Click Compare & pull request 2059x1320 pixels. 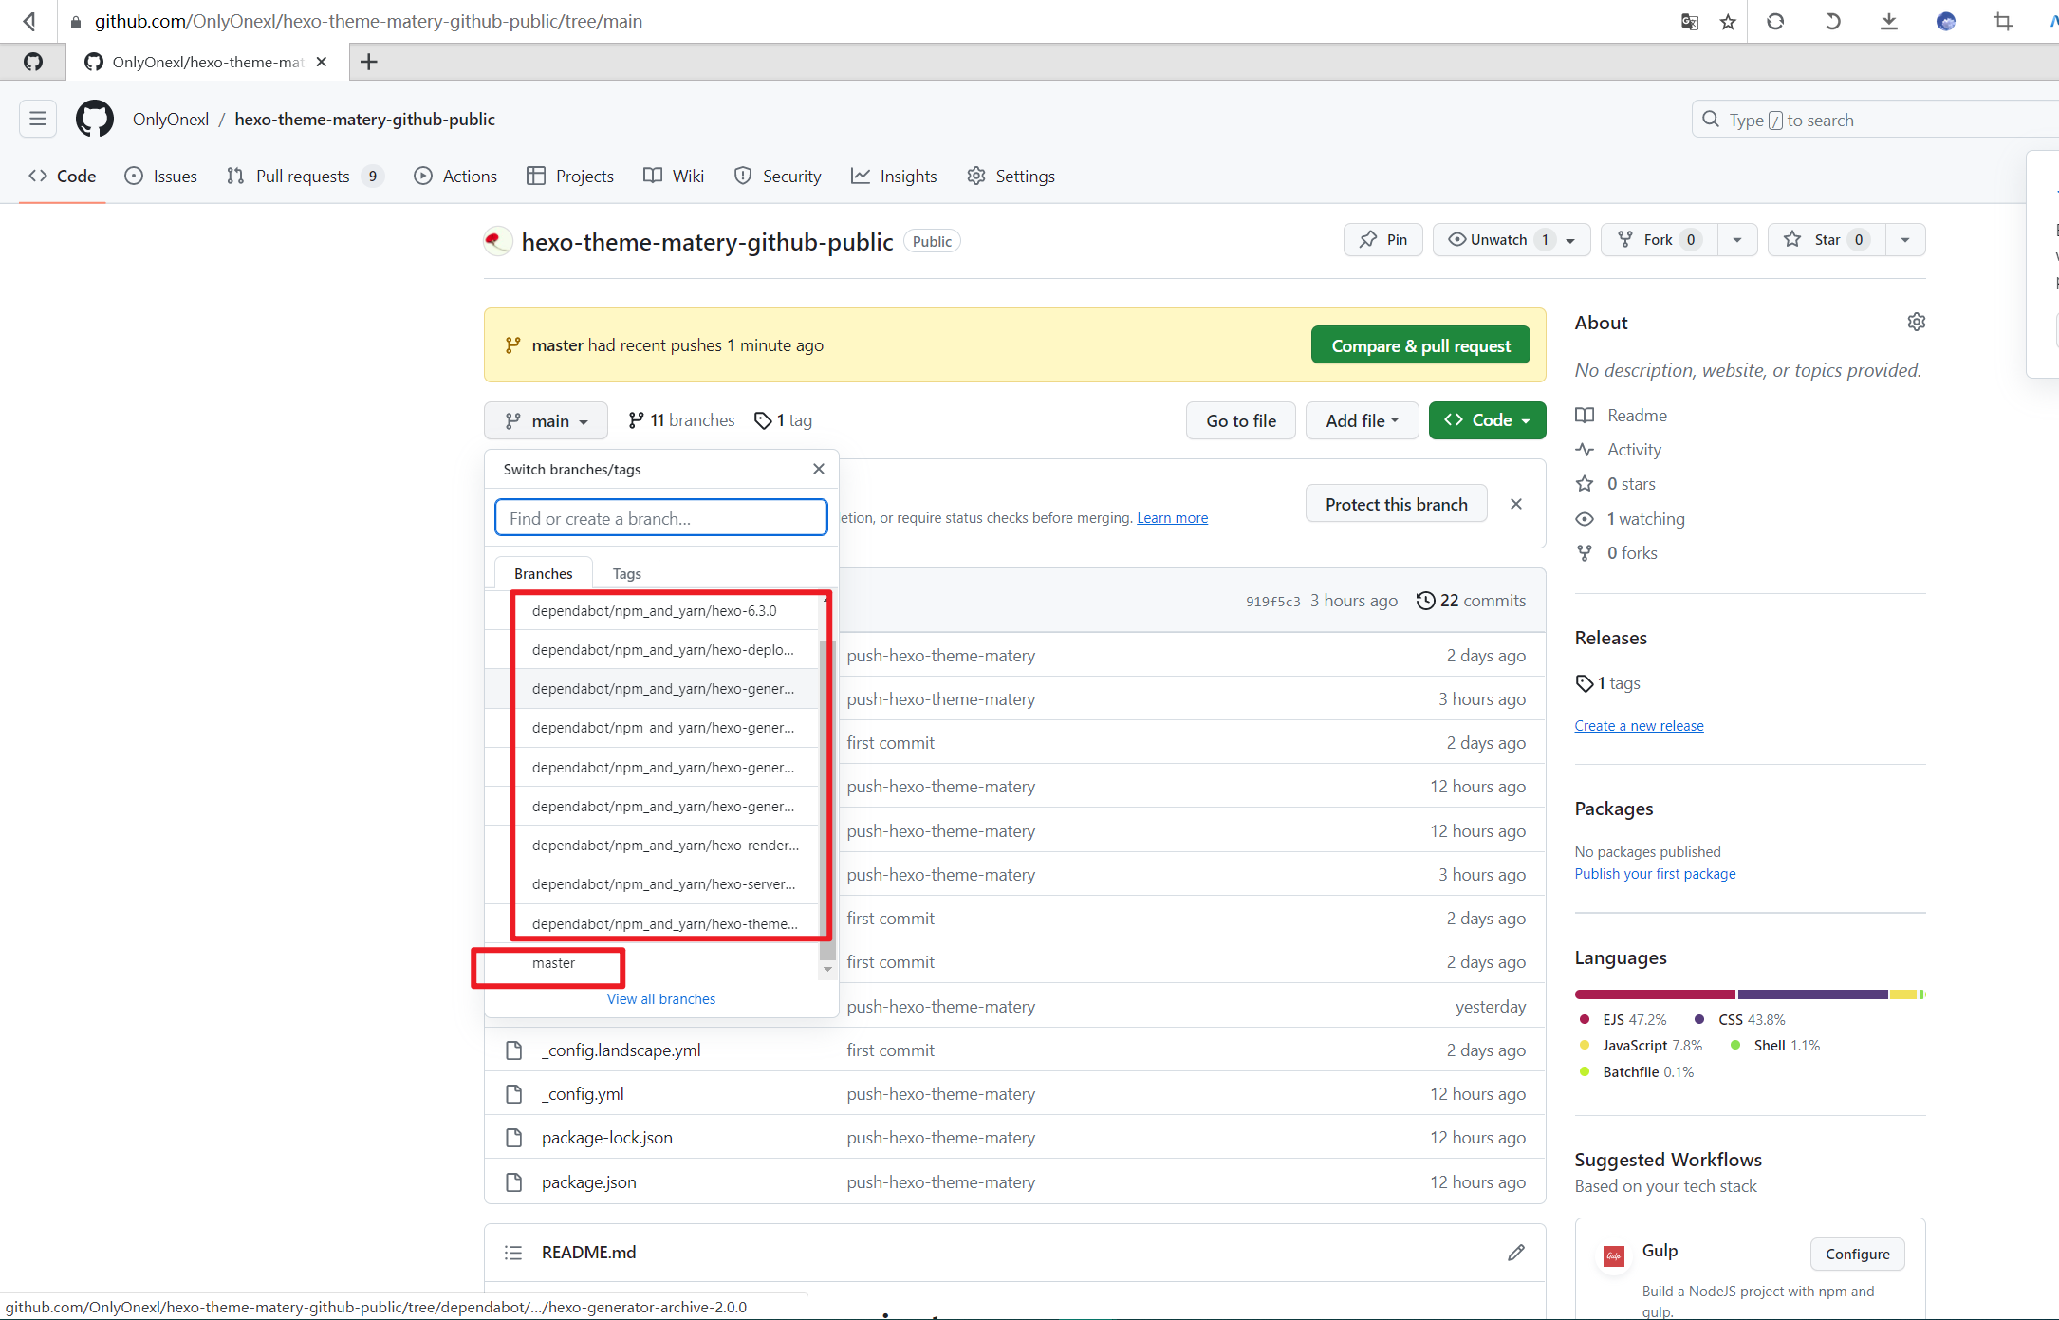pos(1420,345)
